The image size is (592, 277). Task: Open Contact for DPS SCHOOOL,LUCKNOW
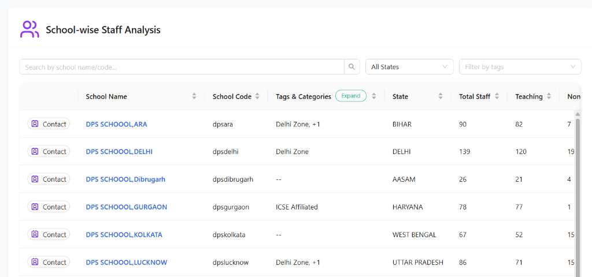(x=49, y=263)
